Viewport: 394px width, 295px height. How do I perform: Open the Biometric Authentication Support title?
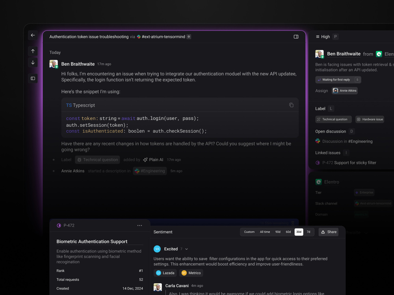pyautogui.click(x=92, y=242)
